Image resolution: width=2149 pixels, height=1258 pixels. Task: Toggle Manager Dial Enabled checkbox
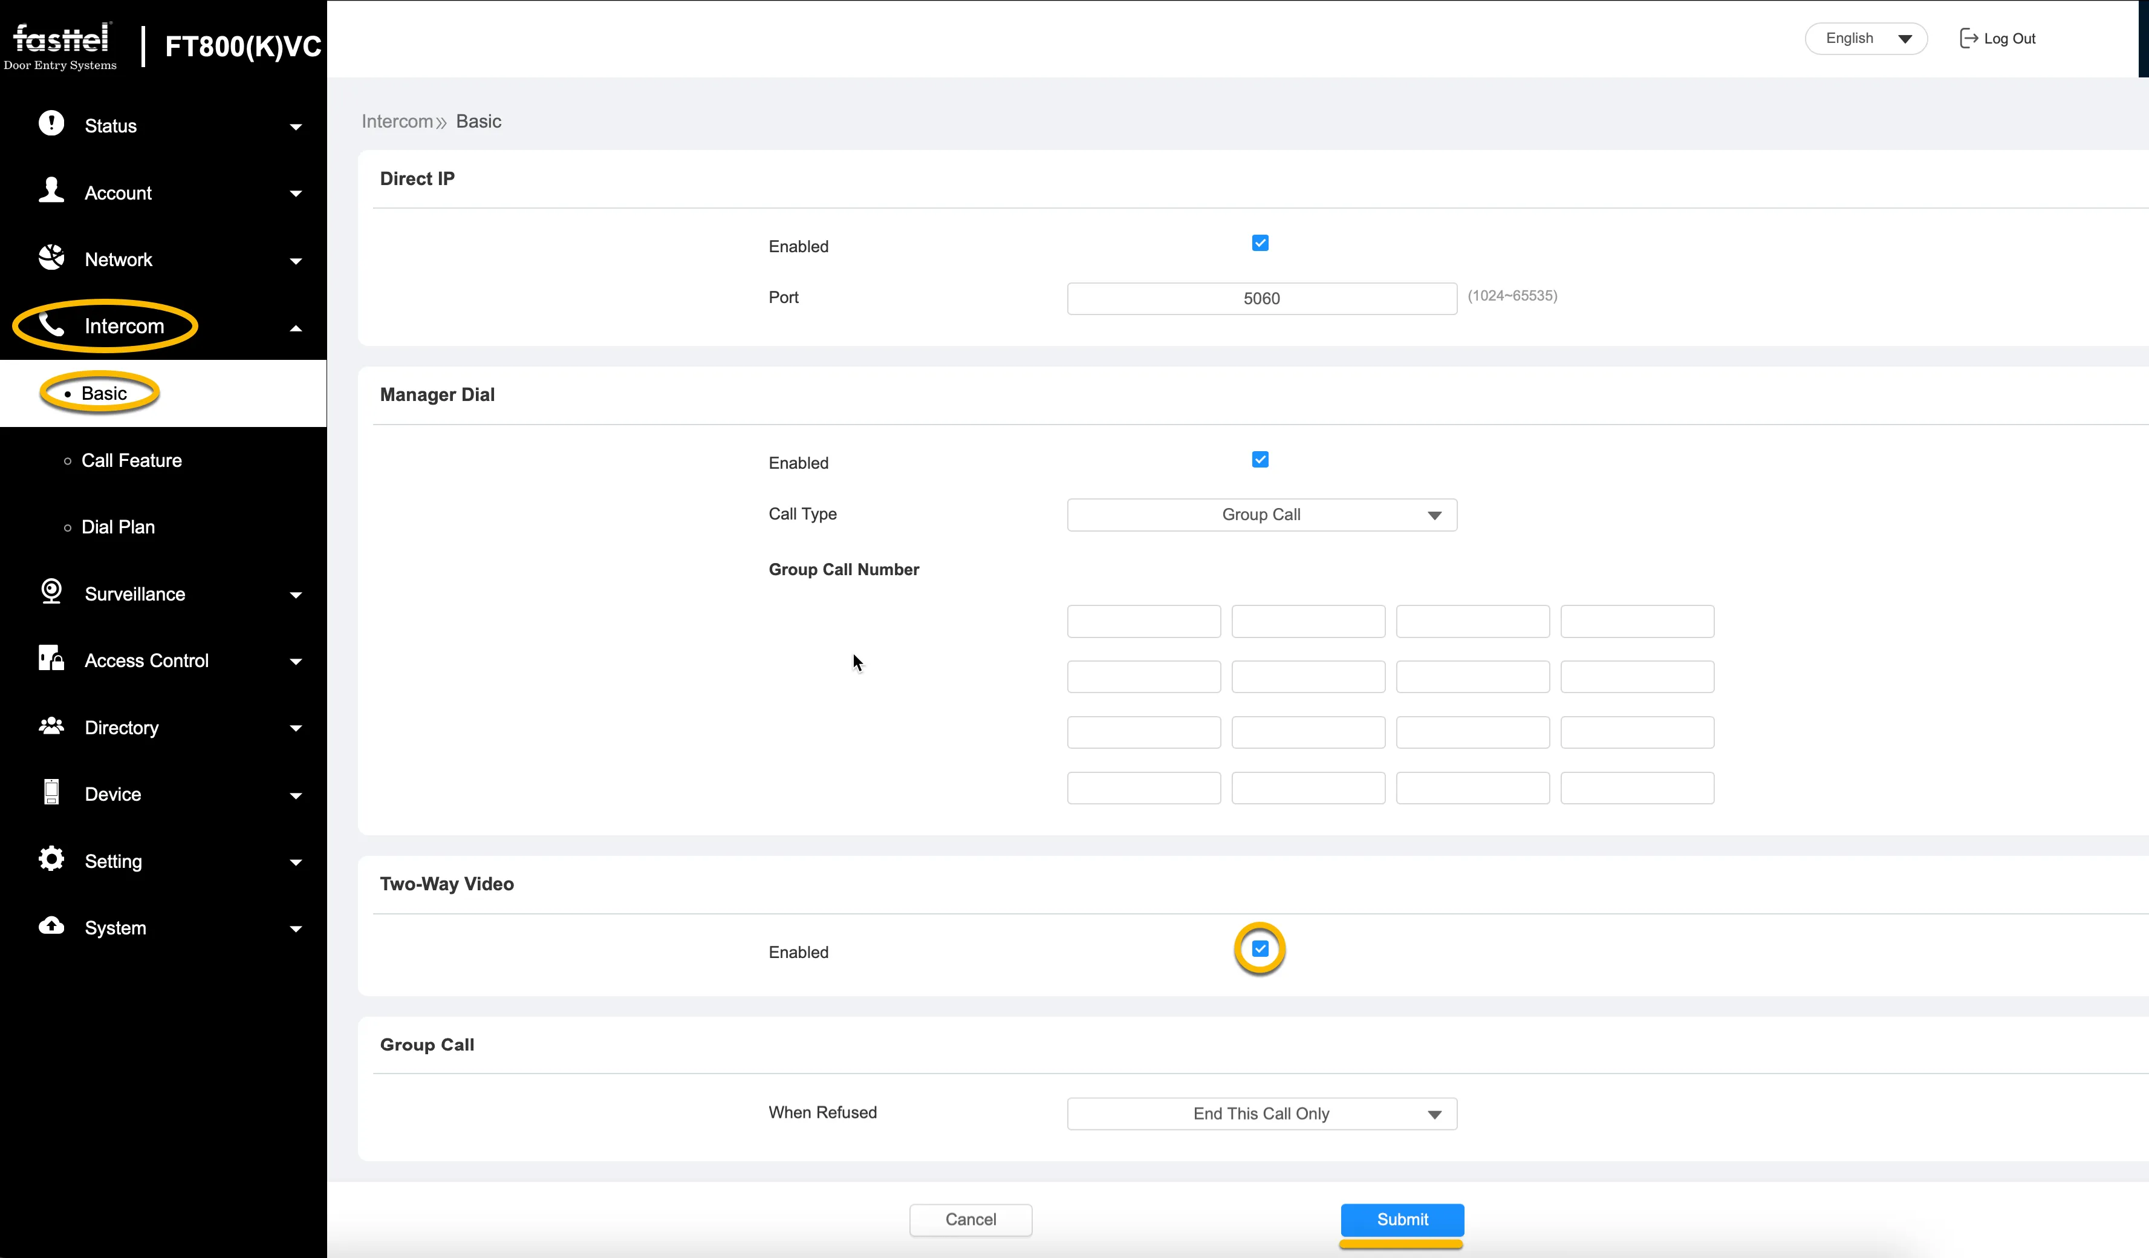point(1260,460)
